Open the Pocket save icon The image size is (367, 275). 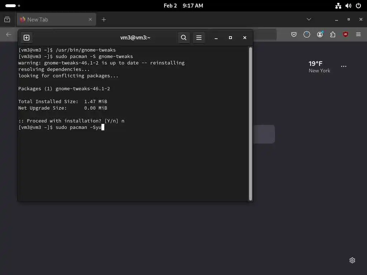(x=294, y=35)
